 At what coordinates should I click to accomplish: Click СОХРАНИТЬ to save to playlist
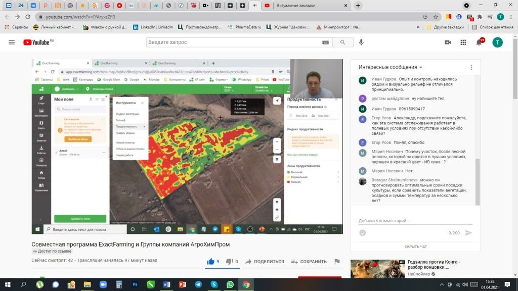309,261
